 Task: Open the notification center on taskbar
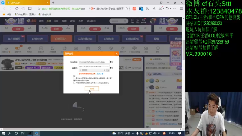coord(179,133)
